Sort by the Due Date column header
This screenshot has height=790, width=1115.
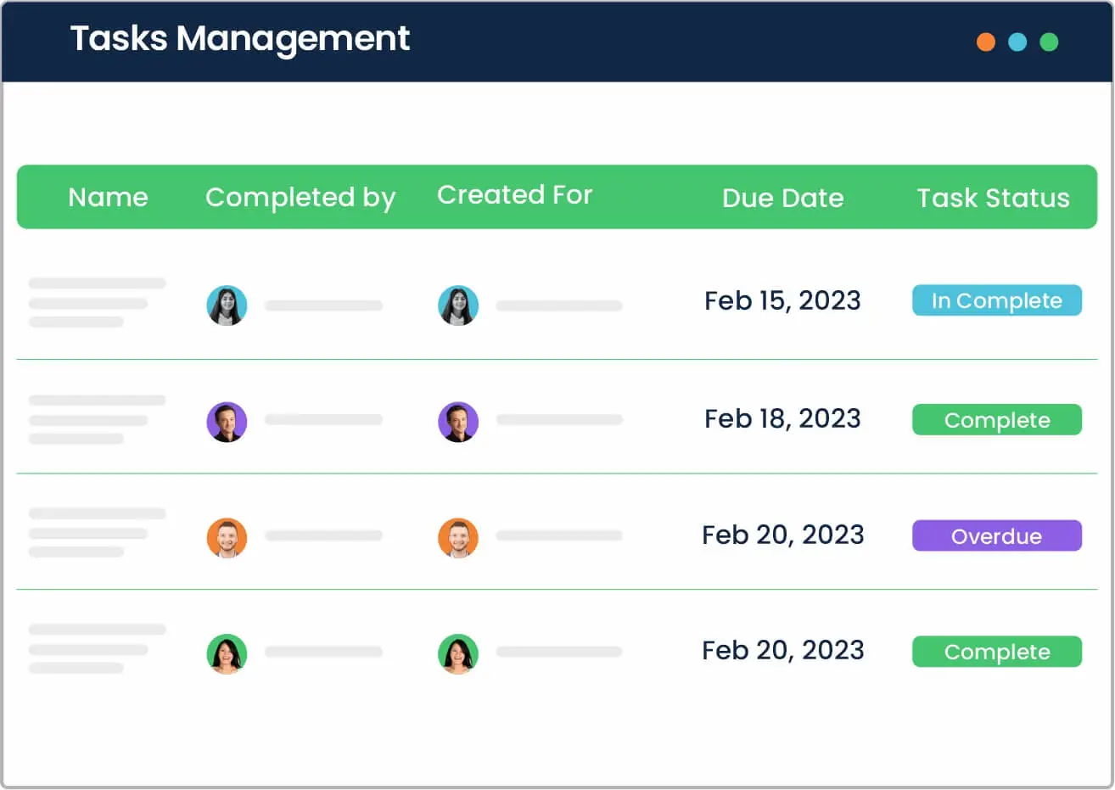coord(782,198)
